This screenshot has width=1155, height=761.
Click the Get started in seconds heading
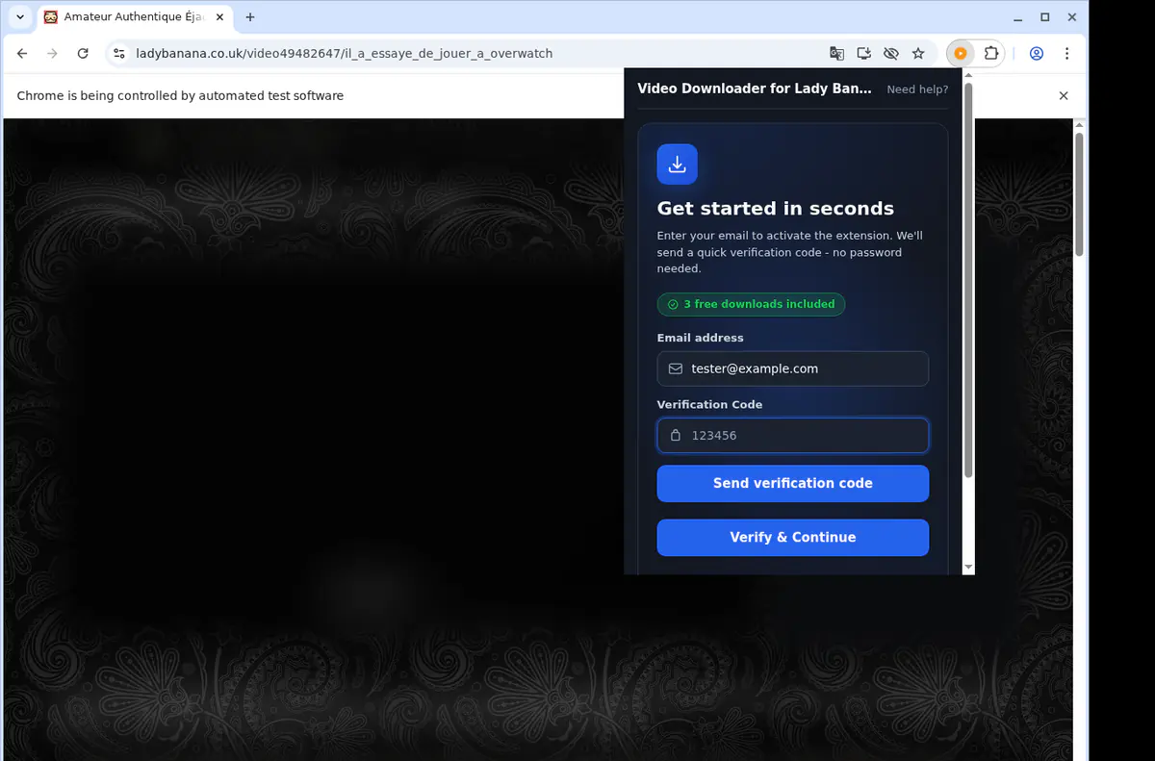[x=775, y=209]
